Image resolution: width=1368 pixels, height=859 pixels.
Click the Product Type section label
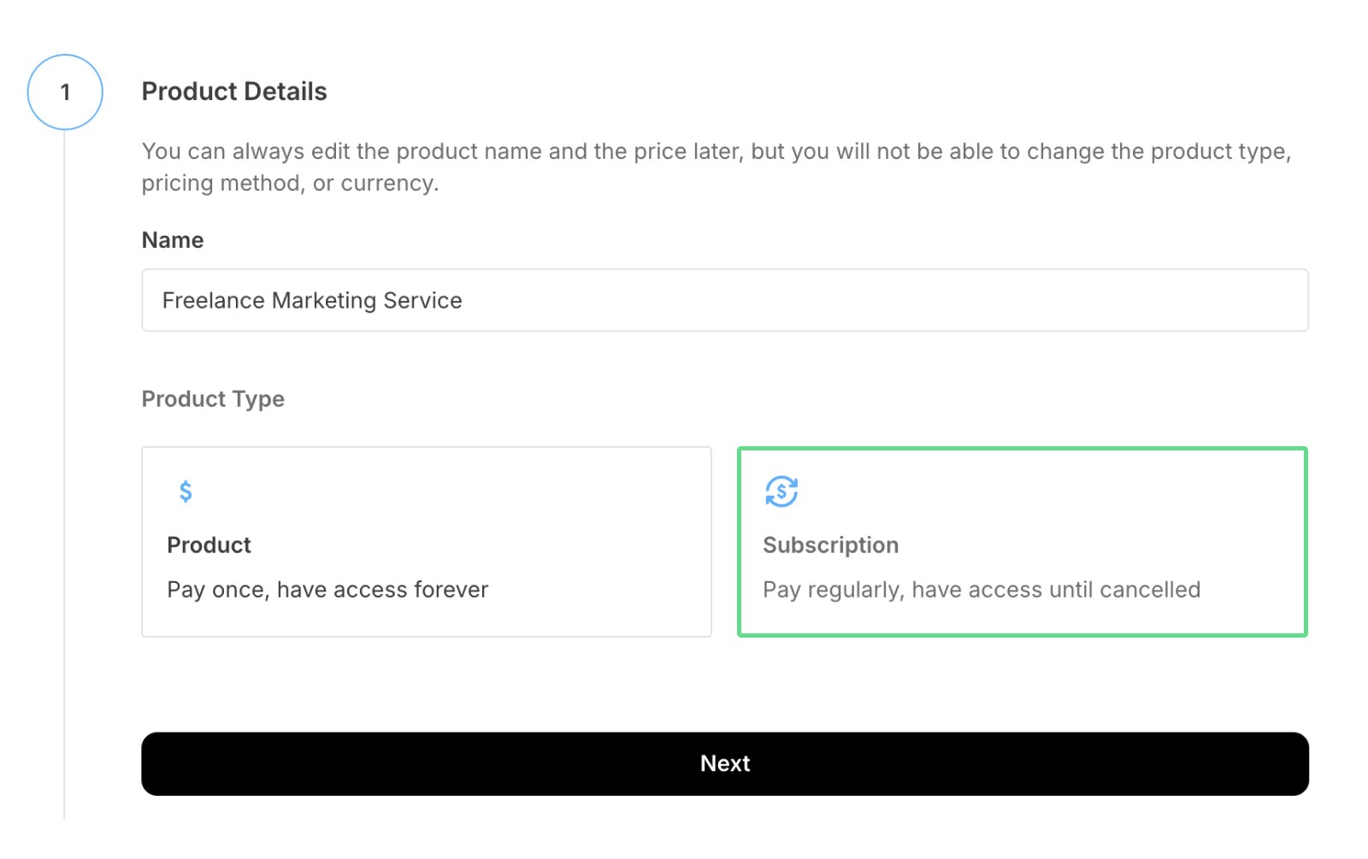pos(213,399)
